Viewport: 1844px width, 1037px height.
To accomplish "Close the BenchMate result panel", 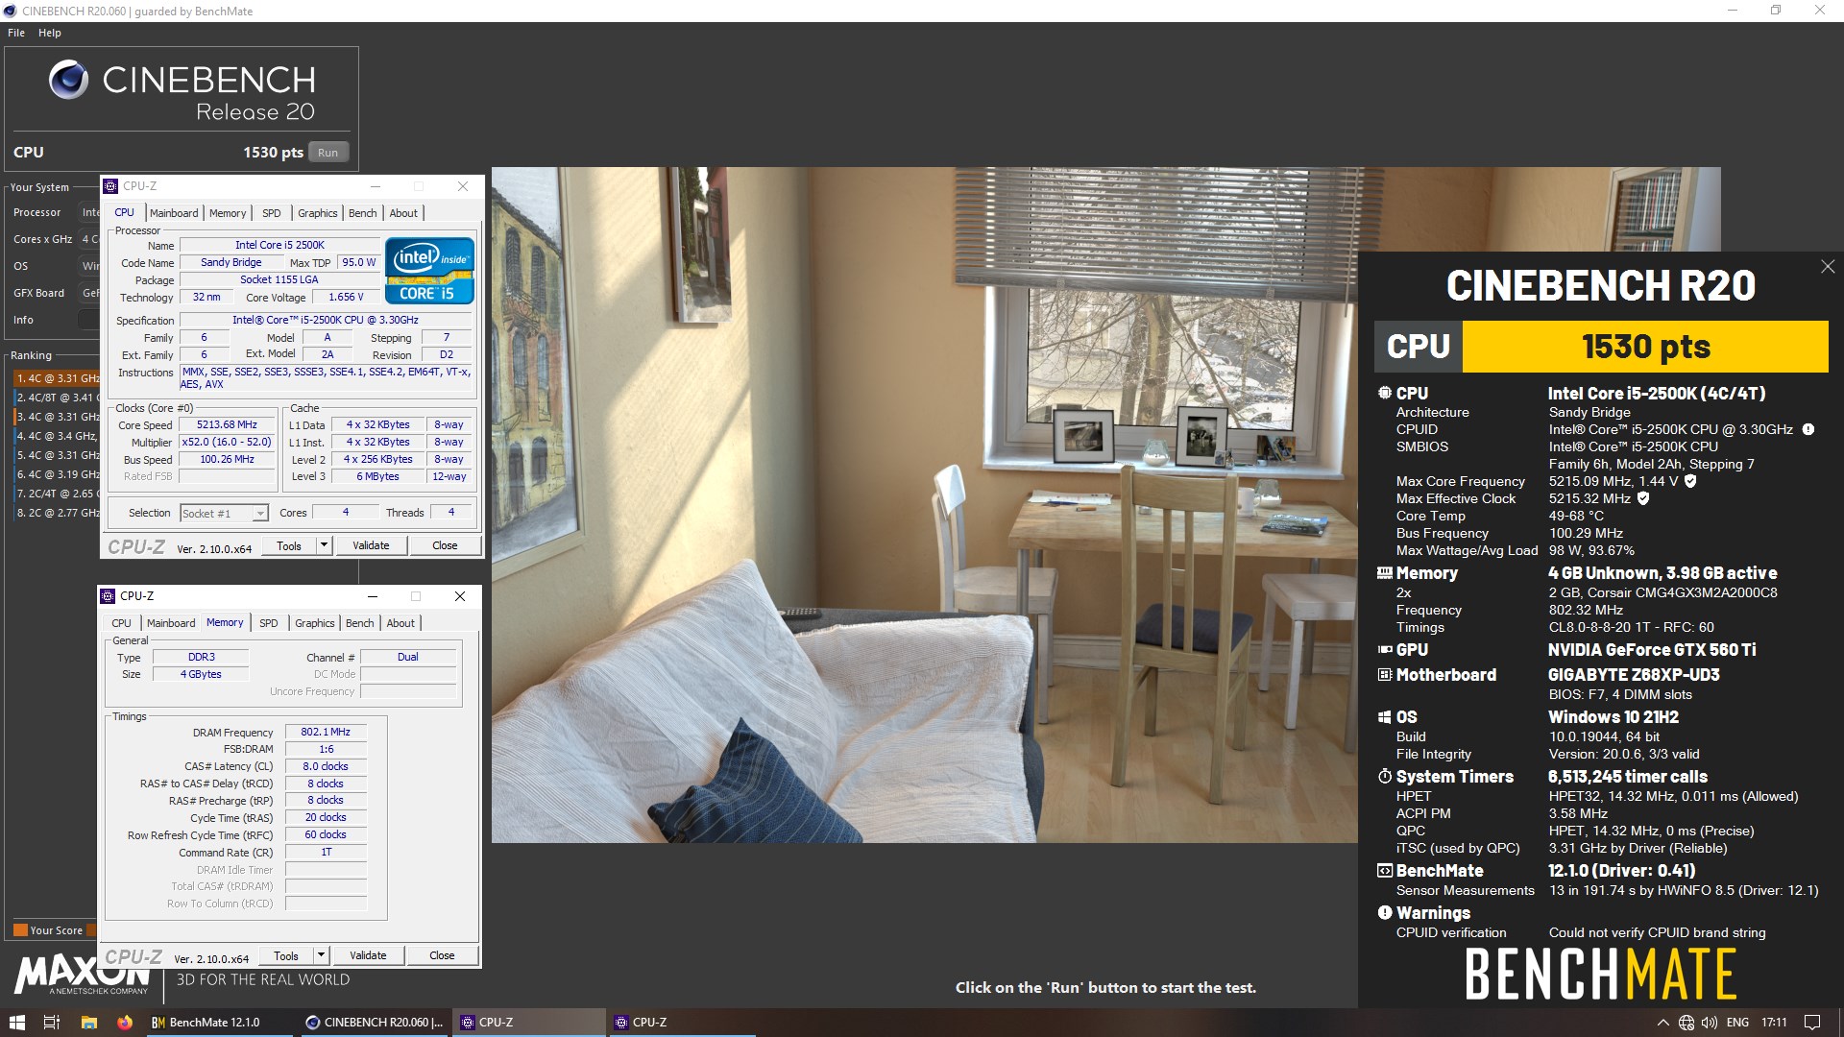I will coord(1827,267).
